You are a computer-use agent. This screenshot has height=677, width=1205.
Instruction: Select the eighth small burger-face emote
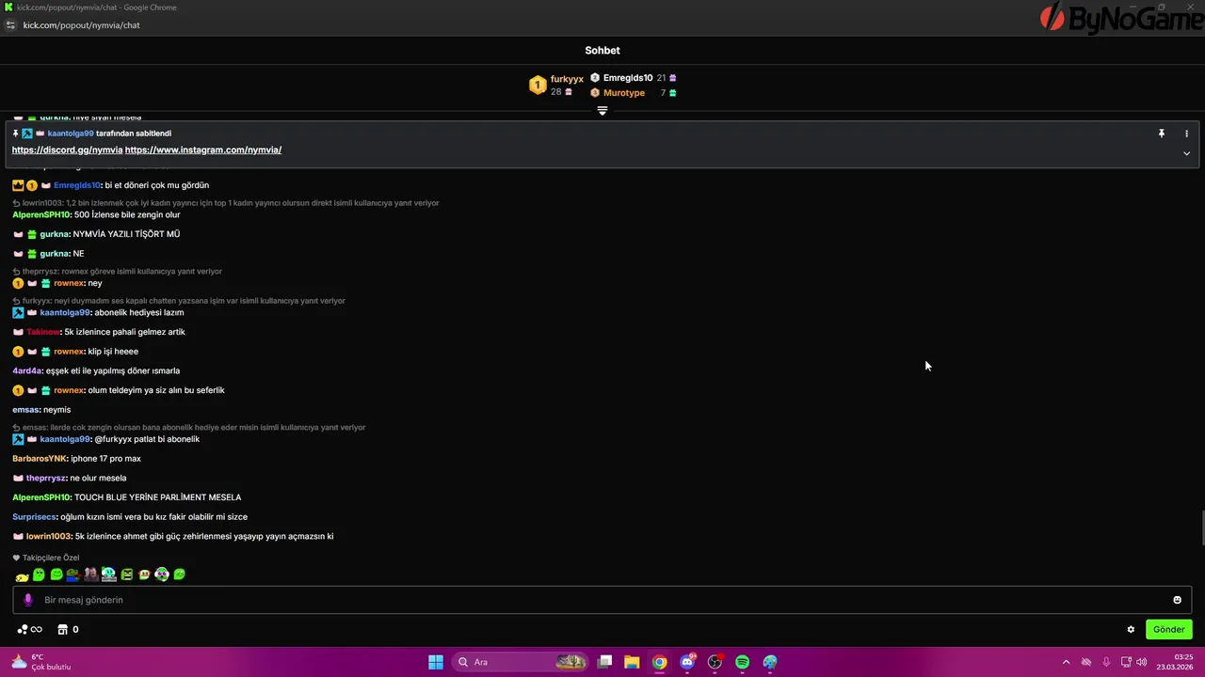point(144,575)
